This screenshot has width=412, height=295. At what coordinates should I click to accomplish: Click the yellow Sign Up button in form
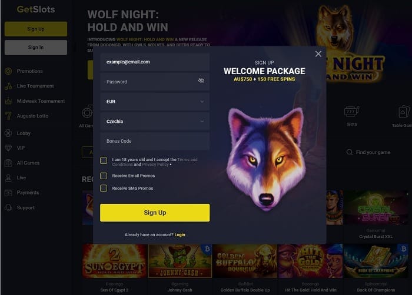pyautogui.click(x=155, y=213)
